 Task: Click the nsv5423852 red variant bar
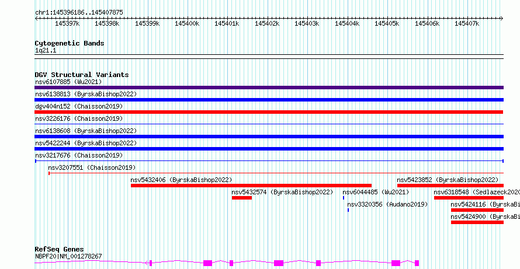pos(450,186)
